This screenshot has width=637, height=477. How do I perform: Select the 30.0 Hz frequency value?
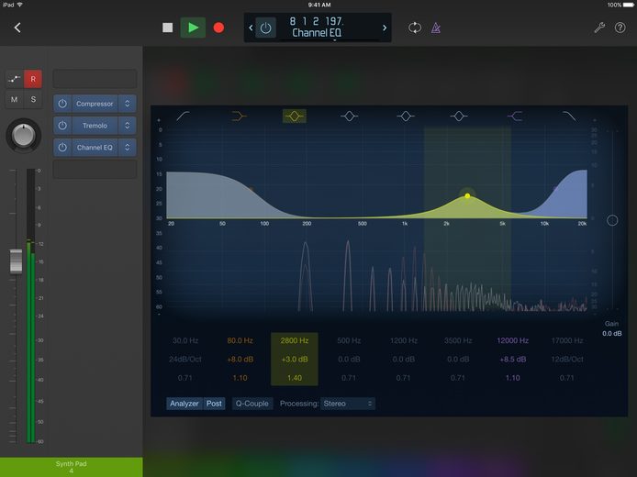click(x=185, y=340)
